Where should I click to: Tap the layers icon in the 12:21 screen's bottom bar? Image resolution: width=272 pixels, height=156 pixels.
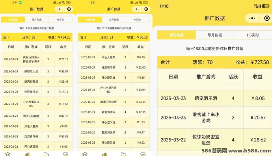pos(85,154)
